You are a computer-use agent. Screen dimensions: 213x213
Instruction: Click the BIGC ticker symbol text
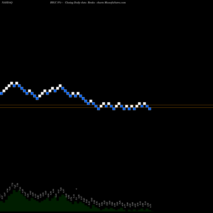tap(54, 3)
